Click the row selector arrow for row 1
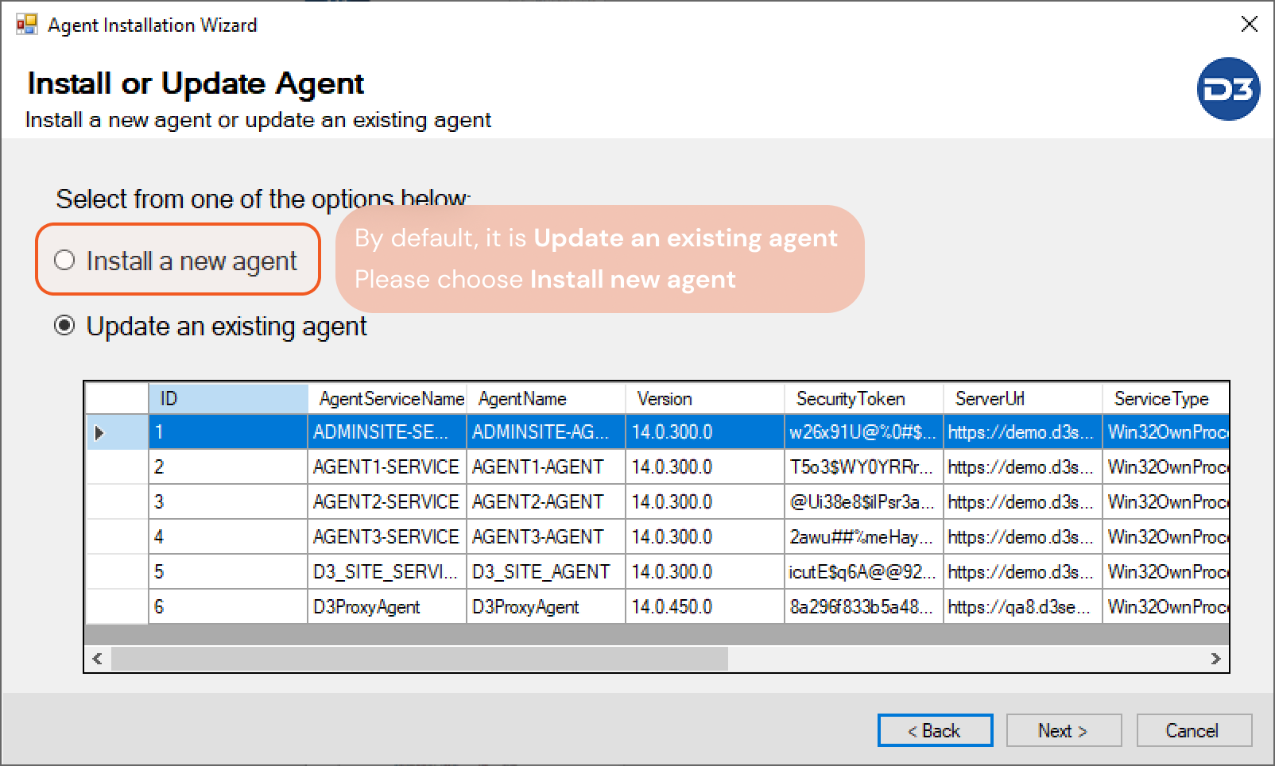Screen dimensions: 1275x766 point(99,433)
